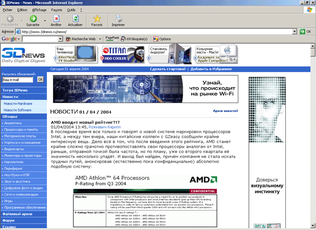Screen dimensions: 316x230
Task: Click the PageRank indicator
Action: coord(112,39)
